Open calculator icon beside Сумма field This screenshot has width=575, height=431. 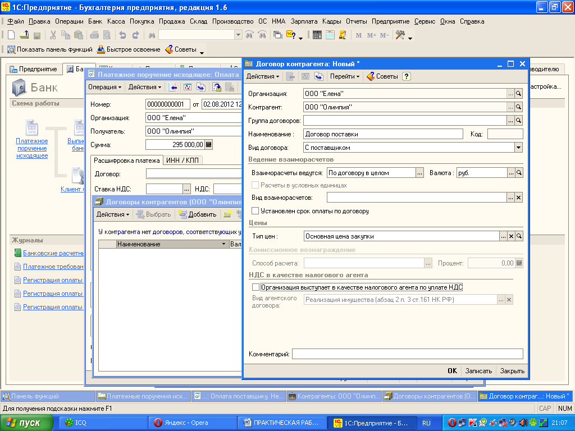pyautogui.click(x=209, y=145)
